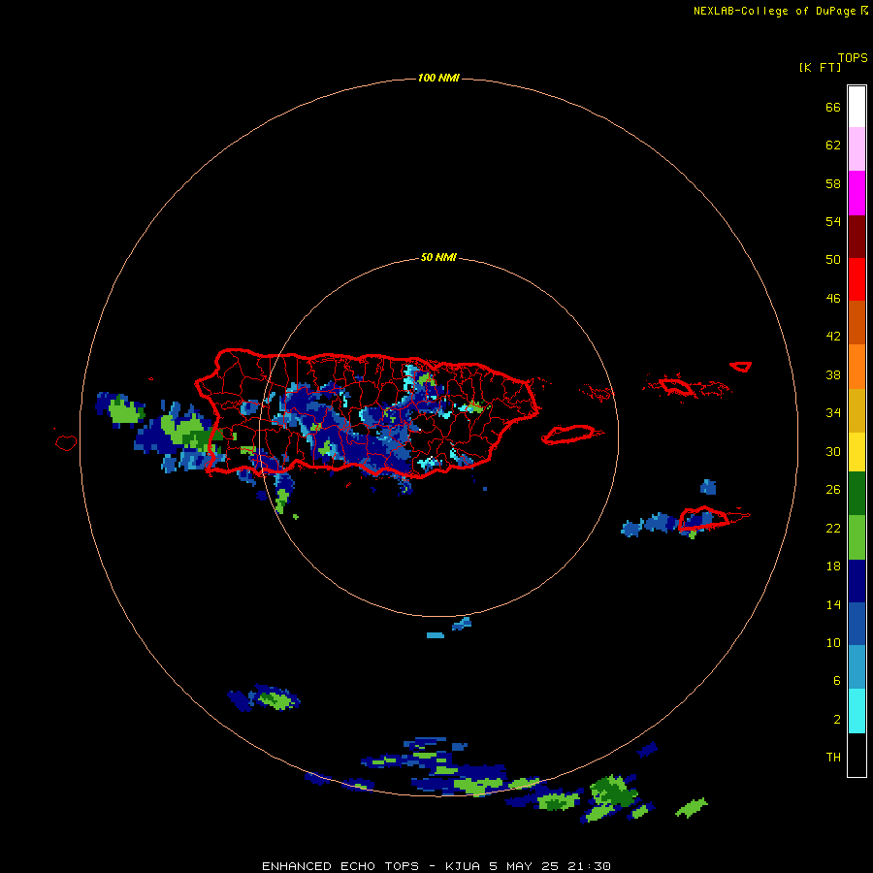Click the gold 34 kft legend swatch
873x873 pixels.
pyautogui.click(x=857, y=410)
